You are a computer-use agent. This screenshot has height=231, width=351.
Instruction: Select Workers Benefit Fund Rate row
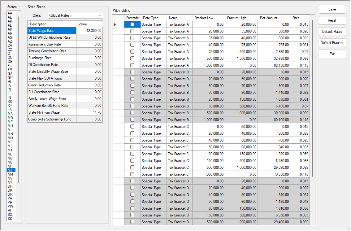click(65, 106)
